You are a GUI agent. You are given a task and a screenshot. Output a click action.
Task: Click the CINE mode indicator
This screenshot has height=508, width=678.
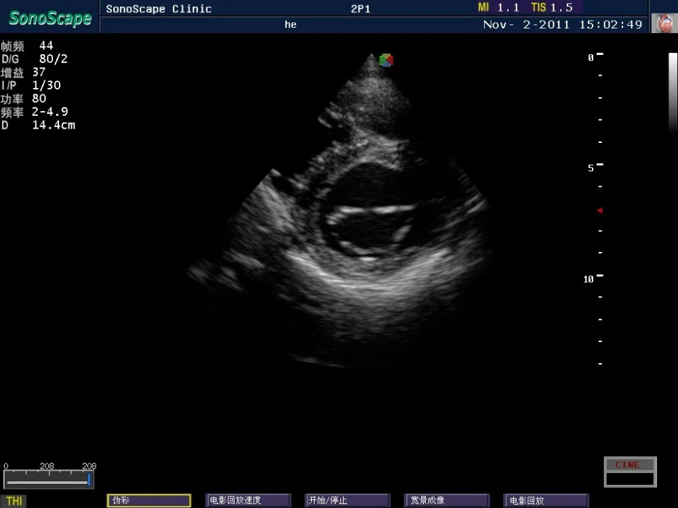coord(630,465)
